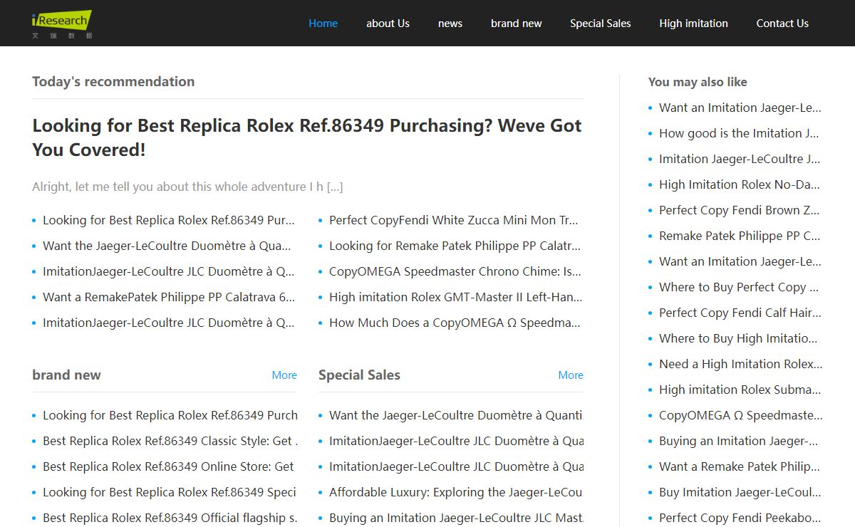Open 'High imitation Rolex GMT-Master II Left-Han' link
The image size is (855, 527).
coord(455,297)
